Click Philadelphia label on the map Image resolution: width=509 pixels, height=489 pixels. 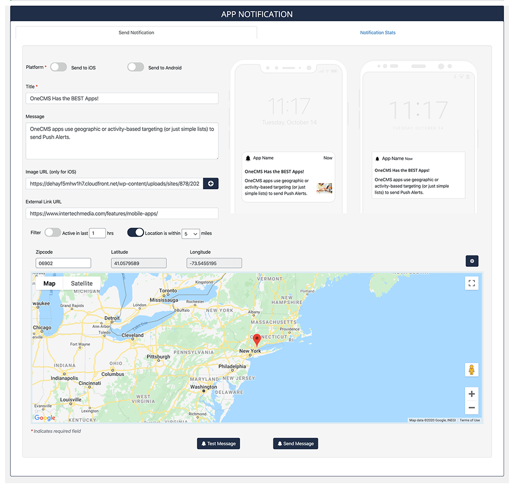coord(232,366)
